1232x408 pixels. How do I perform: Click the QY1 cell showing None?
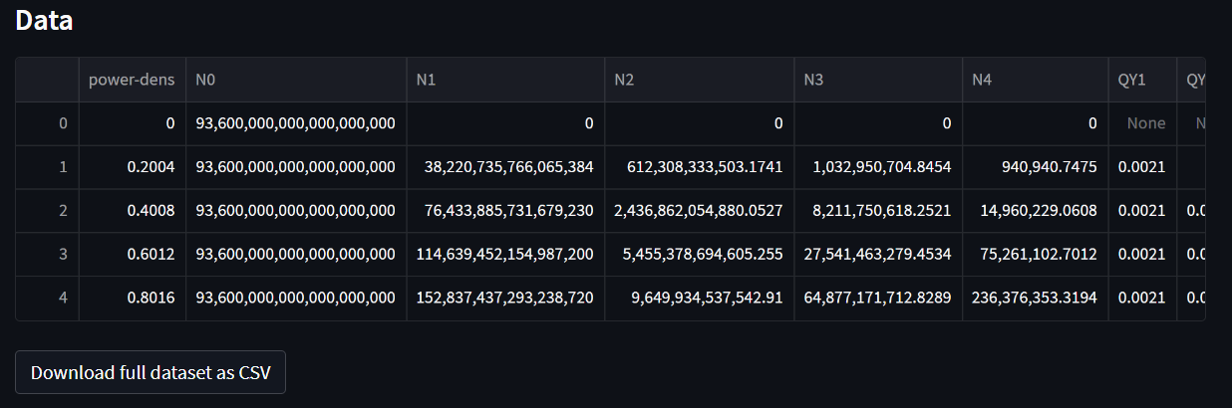point(1142,123)
